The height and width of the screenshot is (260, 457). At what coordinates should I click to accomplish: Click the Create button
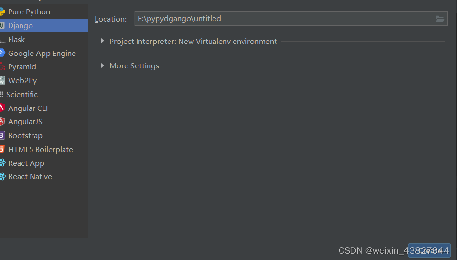(x=429, y=250)
